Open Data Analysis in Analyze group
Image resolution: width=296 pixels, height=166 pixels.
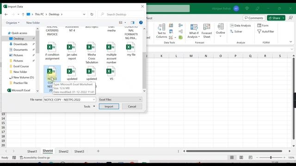(240, 26)
